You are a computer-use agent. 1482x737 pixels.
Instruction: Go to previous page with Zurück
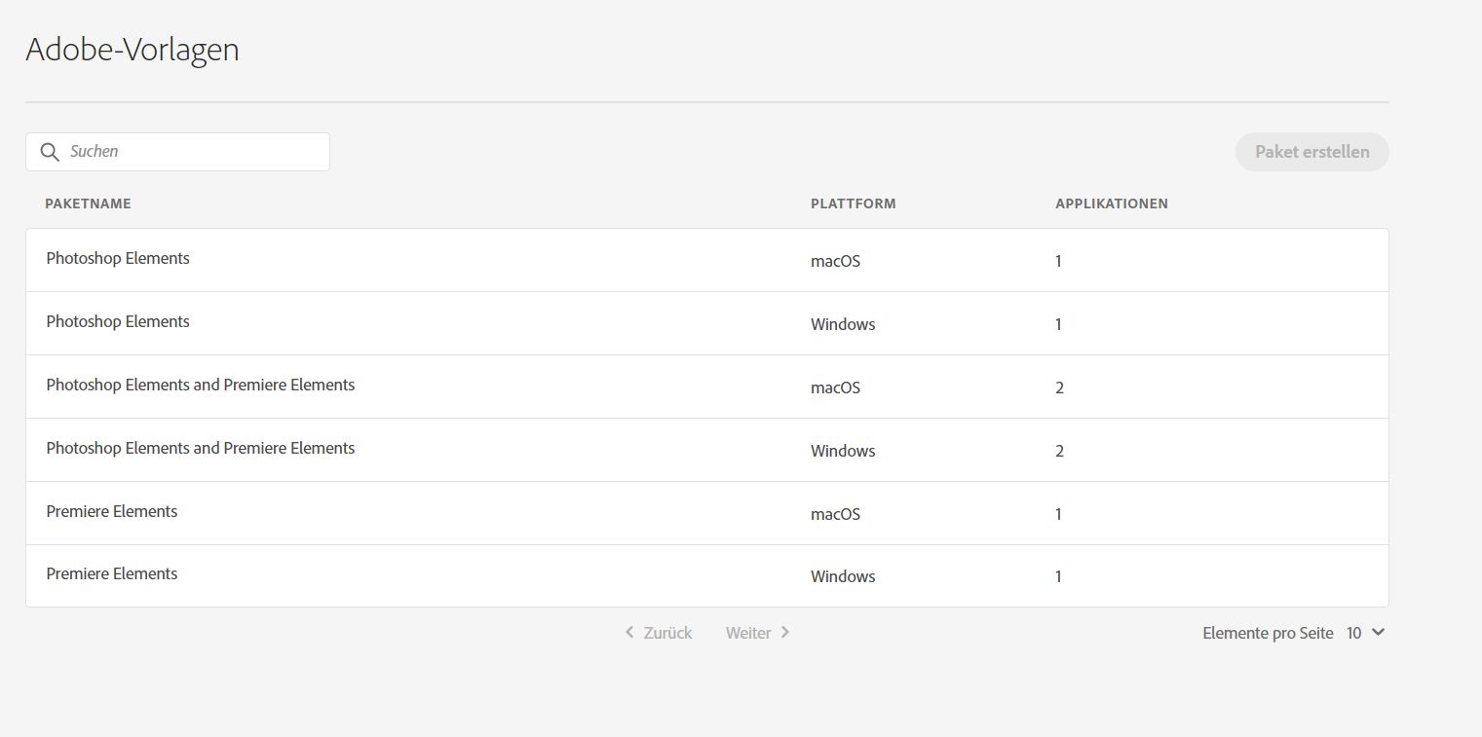click(x=659, y=633)
